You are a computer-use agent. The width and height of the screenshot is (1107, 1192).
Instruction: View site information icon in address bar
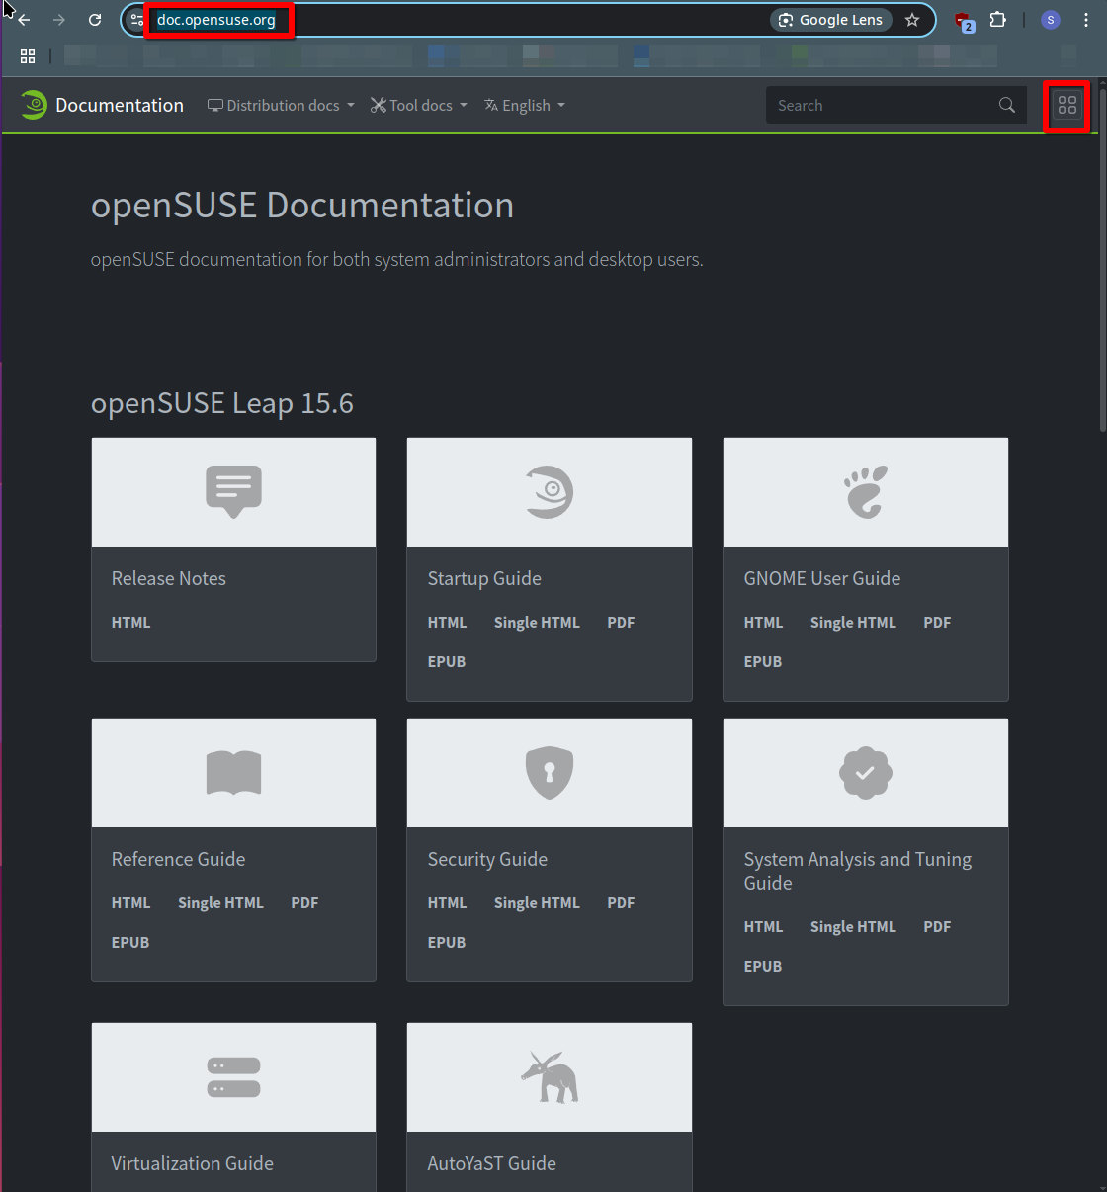pos(137,20)
